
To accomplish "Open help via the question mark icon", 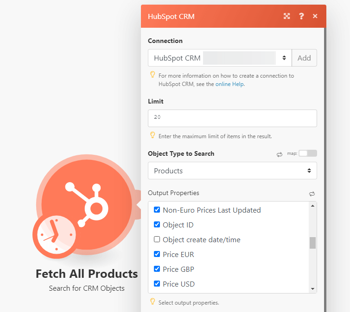I will 301,16.
